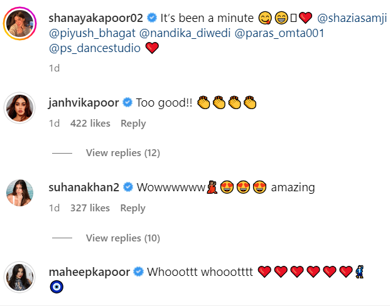Open shanayakapoor02's profile picture story
Image resolution: width=390 pixels, height=306 pixels.
pyautogui.click(x=19, y=24)
